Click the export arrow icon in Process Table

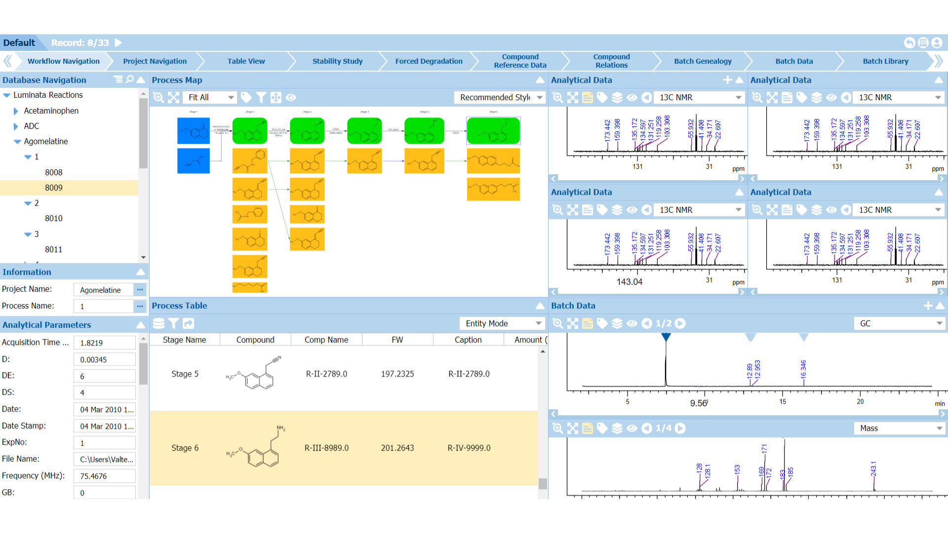click(188, 324)
